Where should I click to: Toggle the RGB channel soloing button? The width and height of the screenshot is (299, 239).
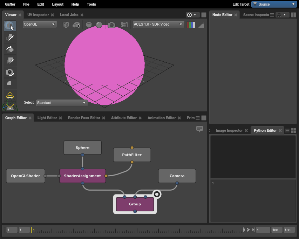pyautogui.click(x=191, y=25)
